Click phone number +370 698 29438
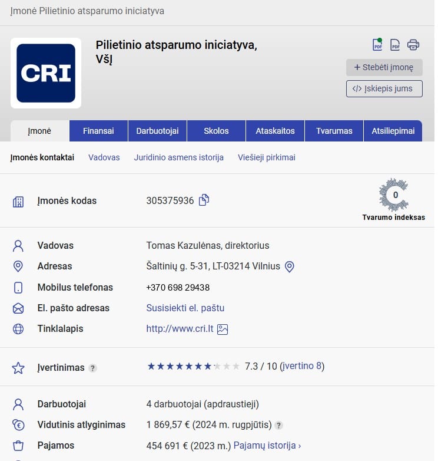Image resolution: width=438 pixels, height=461 pixels. [178, 288]
